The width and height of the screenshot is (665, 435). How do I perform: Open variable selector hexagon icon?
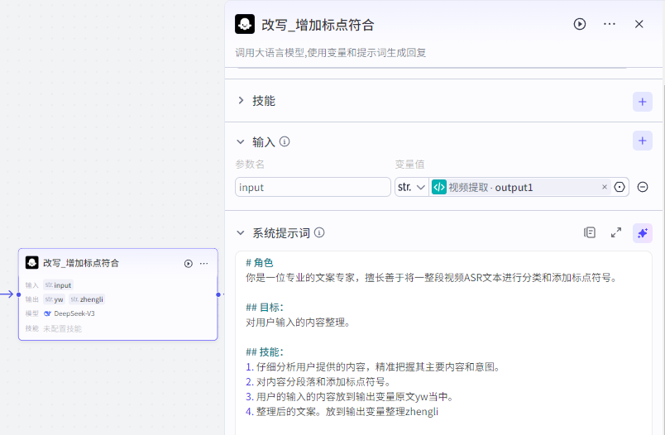point(620,187)
